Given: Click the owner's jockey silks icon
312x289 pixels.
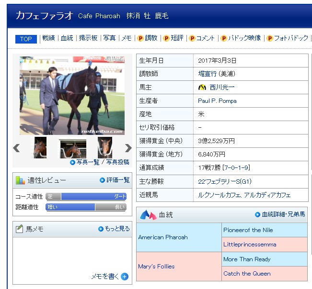Looking at the screenshot, I should tap(202, 88).
